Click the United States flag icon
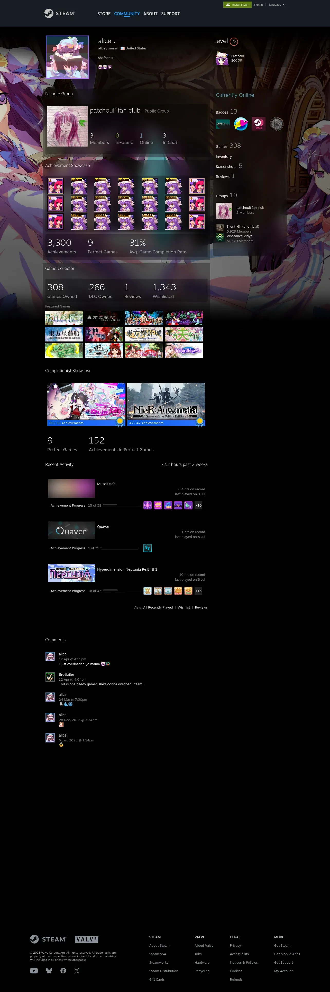 (x=123, y=48)
